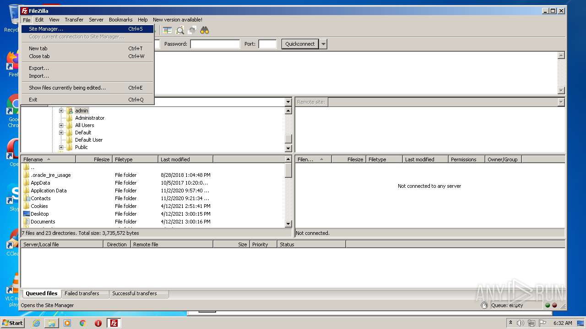Open filename filters magnifier toolbar icon
The image size is (586, 329).
(180, 30)
